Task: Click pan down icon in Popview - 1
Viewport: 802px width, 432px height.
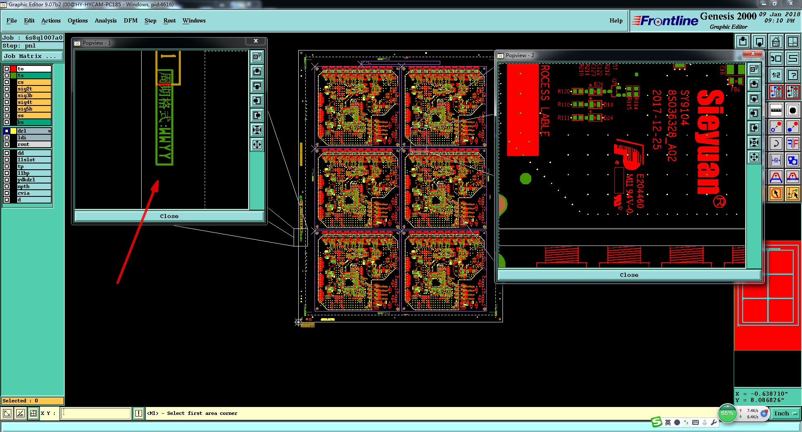Action: tap(257, 86)
